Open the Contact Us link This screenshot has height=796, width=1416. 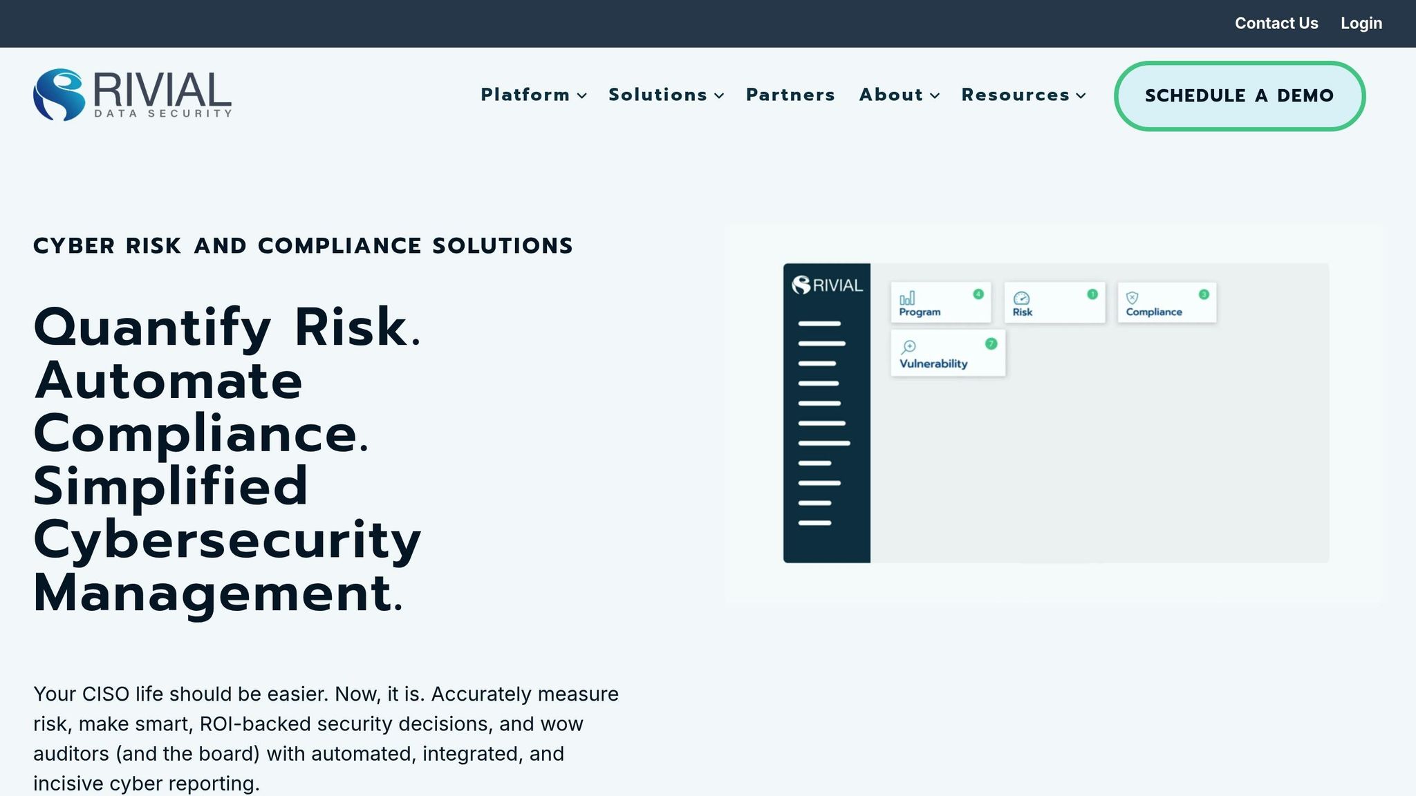[x=1276, y=23]
